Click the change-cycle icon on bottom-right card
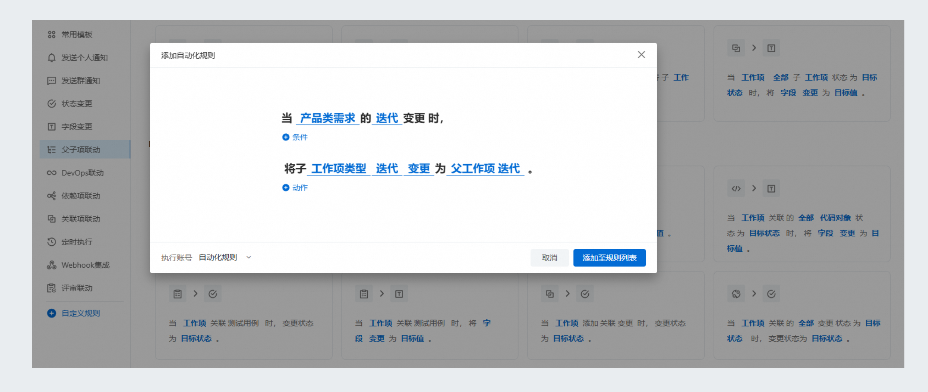Image resolution: width=928 pixels, height=392 pixels. click(x=736, y=294)
